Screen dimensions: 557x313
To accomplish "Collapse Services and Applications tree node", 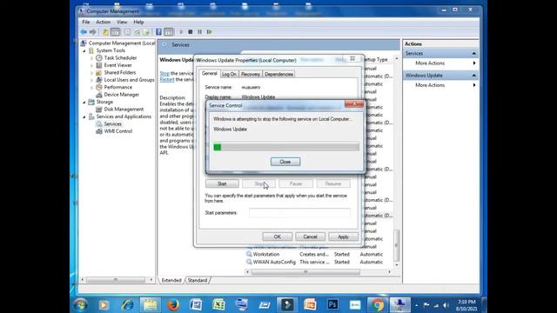I will tap(84, 117).
